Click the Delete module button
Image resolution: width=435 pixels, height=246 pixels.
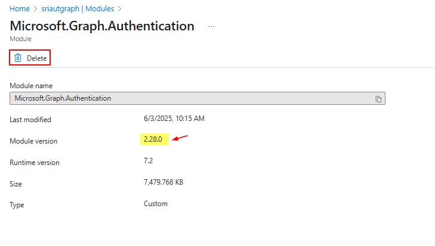[30, 58]
